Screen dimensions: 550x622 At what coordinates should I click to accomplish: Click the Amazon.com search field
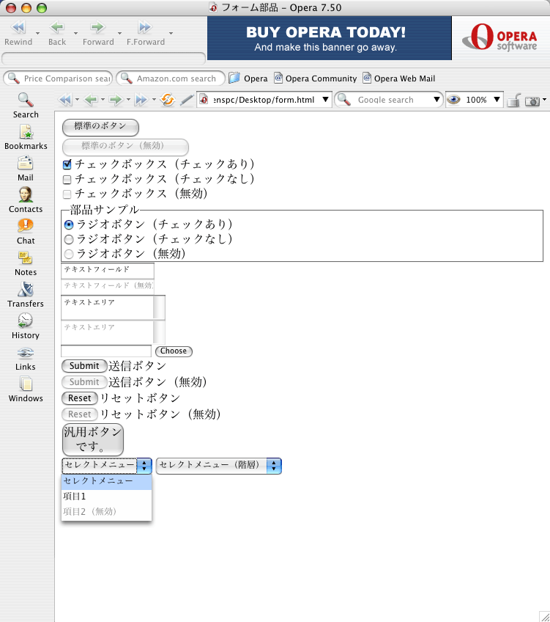click(171, 78)
